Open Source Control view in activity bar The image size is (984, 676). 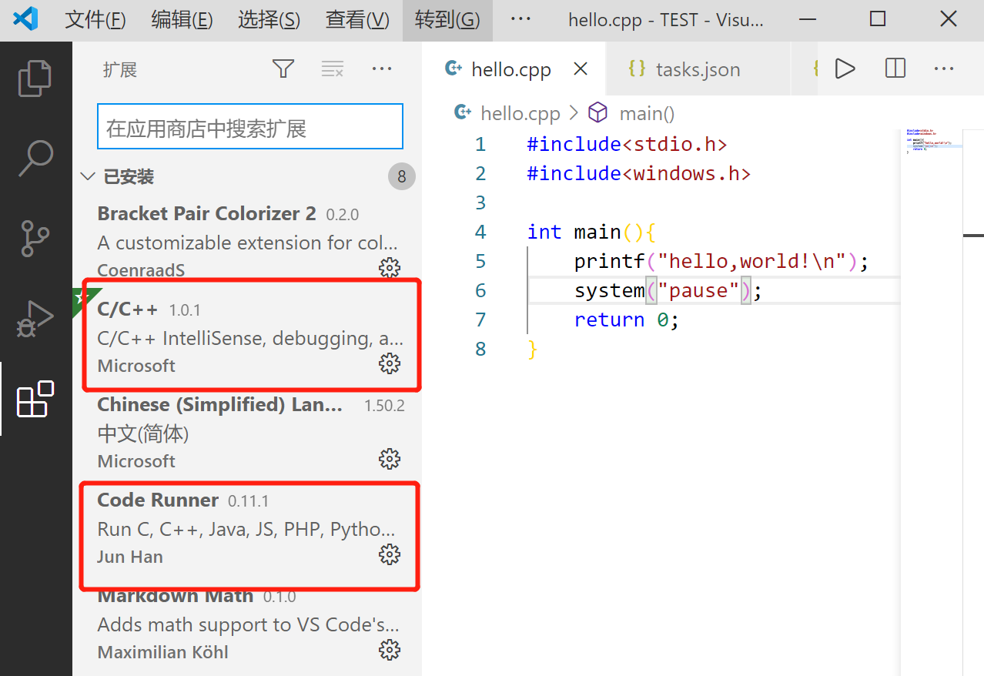35,239
